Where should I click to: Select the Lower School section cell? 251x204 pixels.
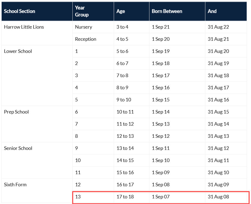pos(18,51)
